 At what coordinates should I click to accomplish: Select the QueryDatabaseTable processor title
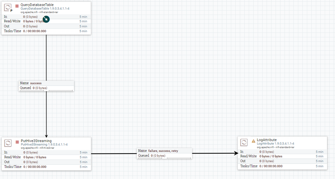pyautogui.click(x=37, y=5)
